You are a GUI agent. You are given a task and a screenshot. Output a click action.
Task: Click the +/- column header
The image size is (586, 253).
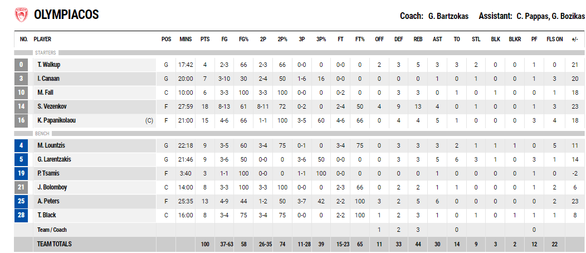[575, 39]
